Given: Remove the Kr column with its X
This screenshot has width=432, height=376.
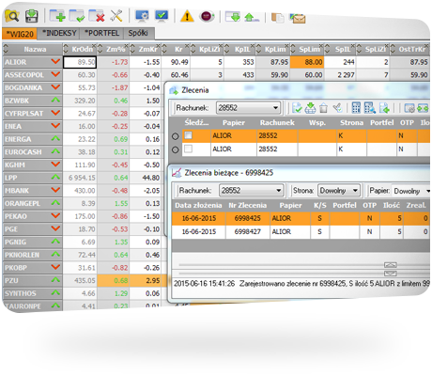Looking at the screenshot, I should tap(187, 46).
